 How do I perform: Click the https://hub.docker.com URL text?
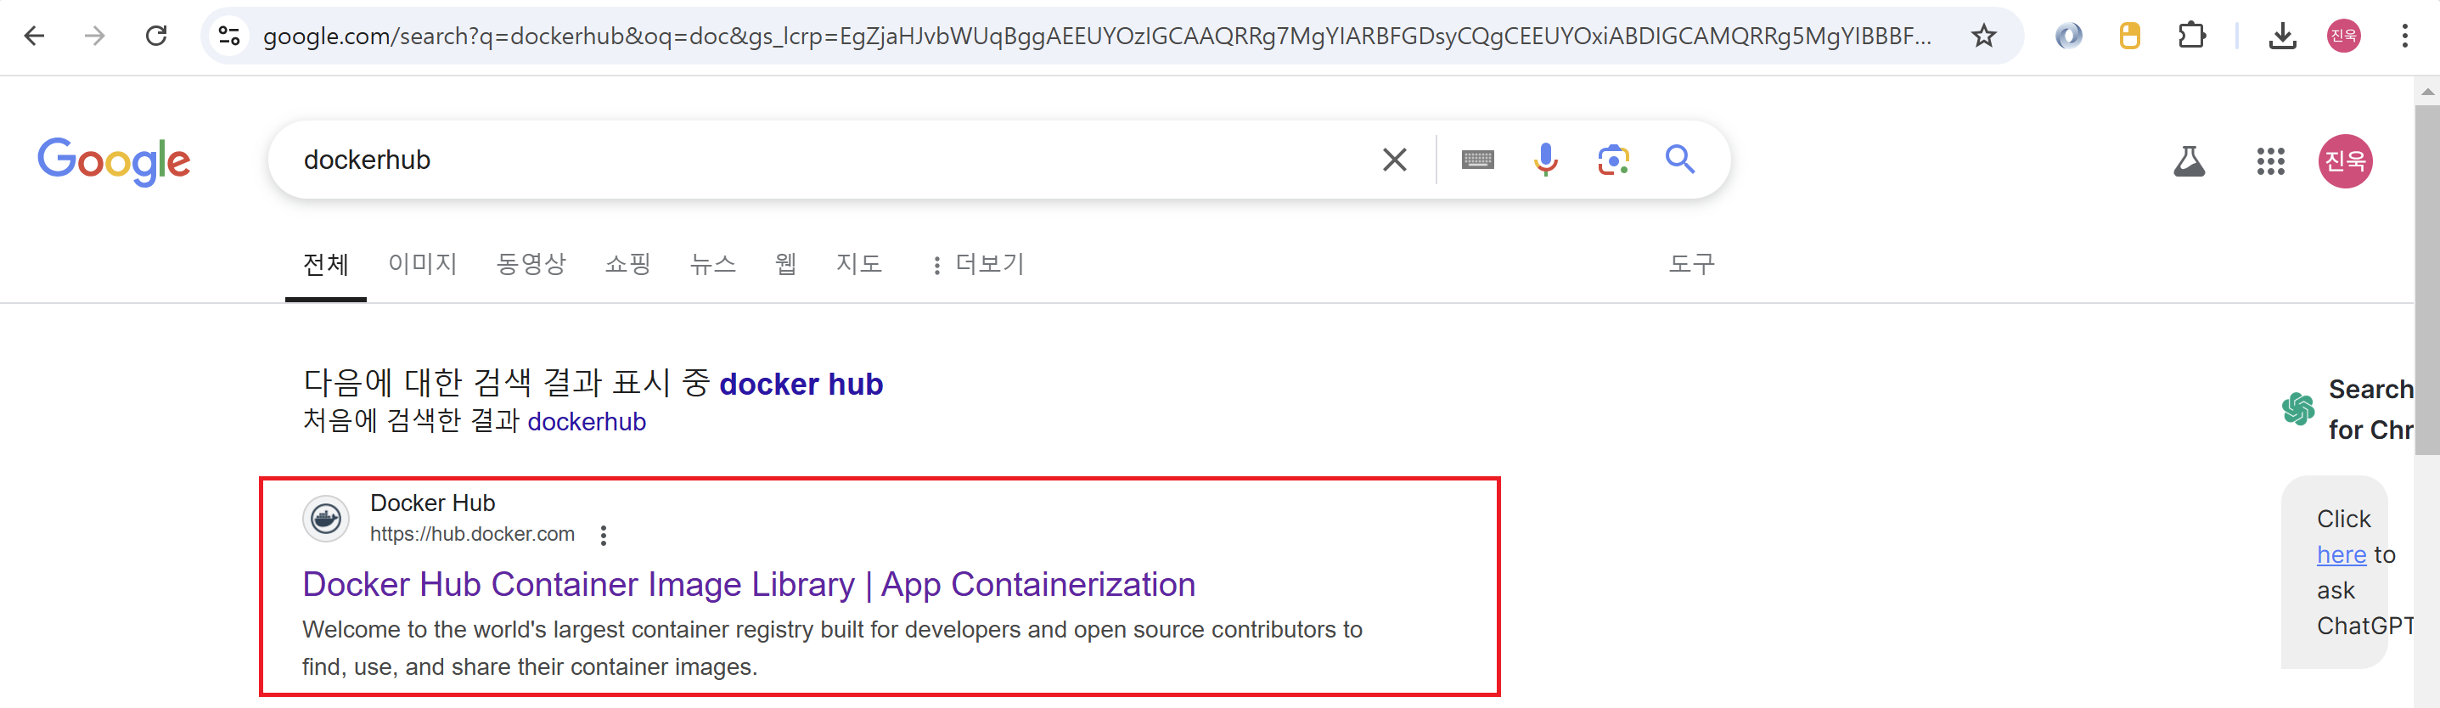click(472, 534)
